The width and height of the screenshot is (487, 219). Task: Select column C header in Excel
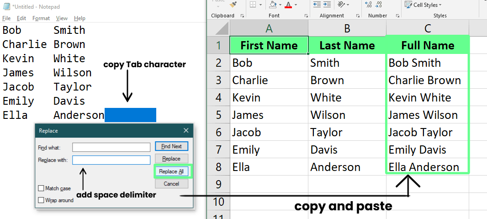point(428,29)
